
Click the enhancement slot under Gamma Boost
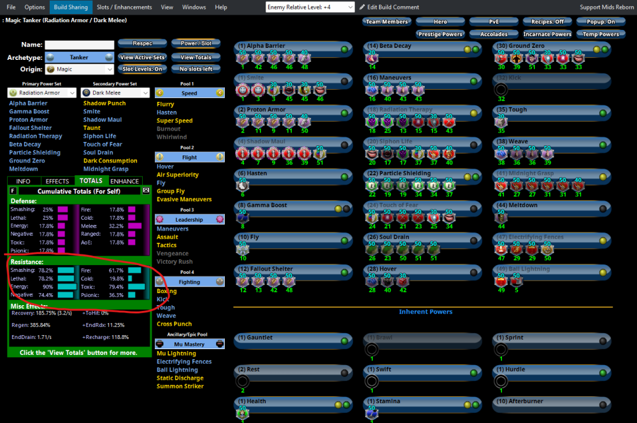[x=241, y=217]
